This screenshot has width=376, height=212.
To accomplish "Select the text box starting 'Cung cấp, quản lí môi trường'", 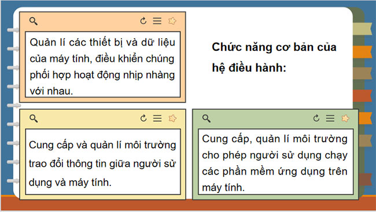I will [276, 162].
